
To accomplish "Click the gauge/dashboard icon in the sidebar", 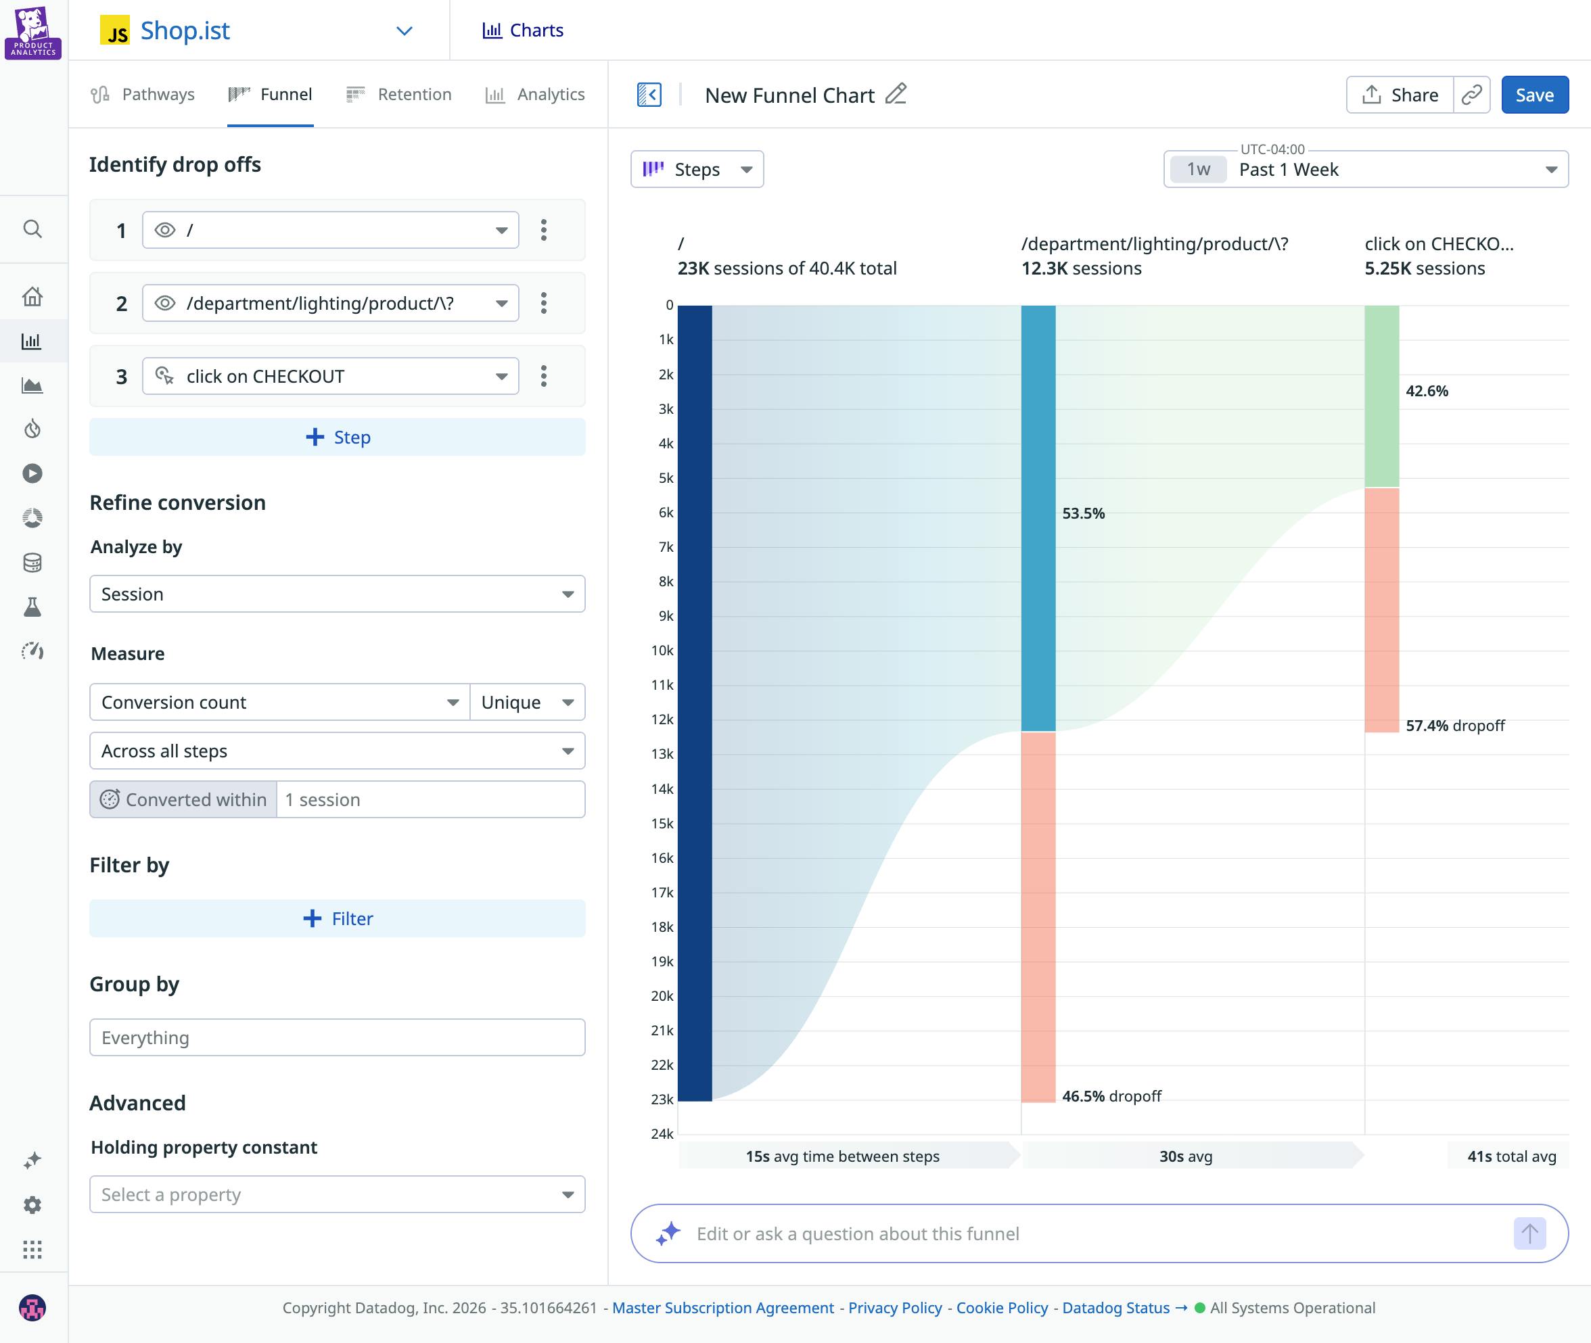I will (34, 651).
